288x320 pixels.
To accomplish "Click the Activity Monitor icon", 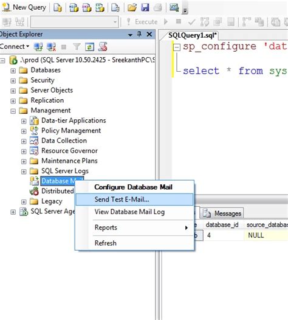I will 174,7.
